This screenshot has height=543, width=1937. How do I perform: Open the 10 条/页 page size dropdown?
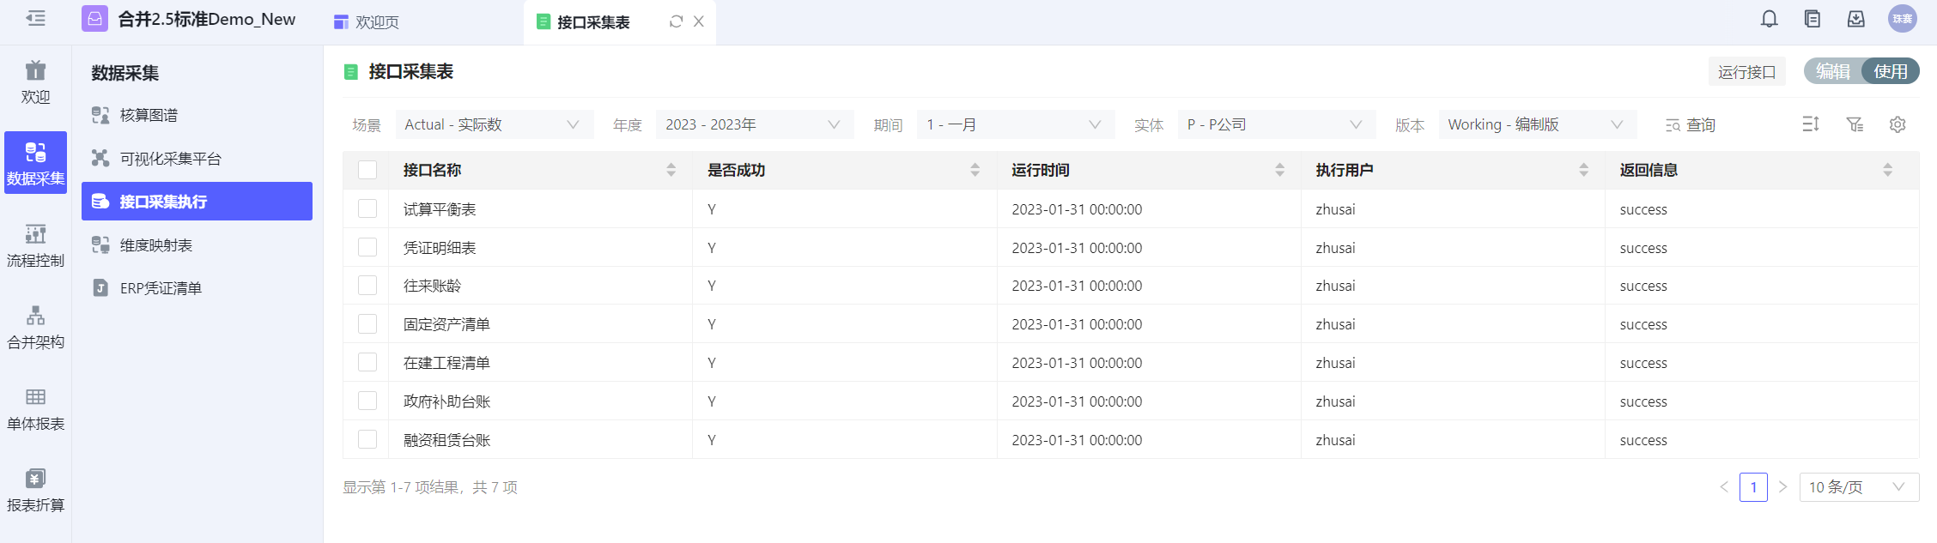click(1857, 487)
